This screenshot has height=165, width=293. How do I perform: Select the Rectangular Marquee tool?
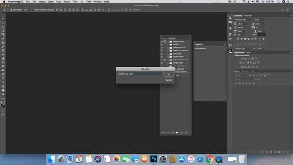point(3,22)
